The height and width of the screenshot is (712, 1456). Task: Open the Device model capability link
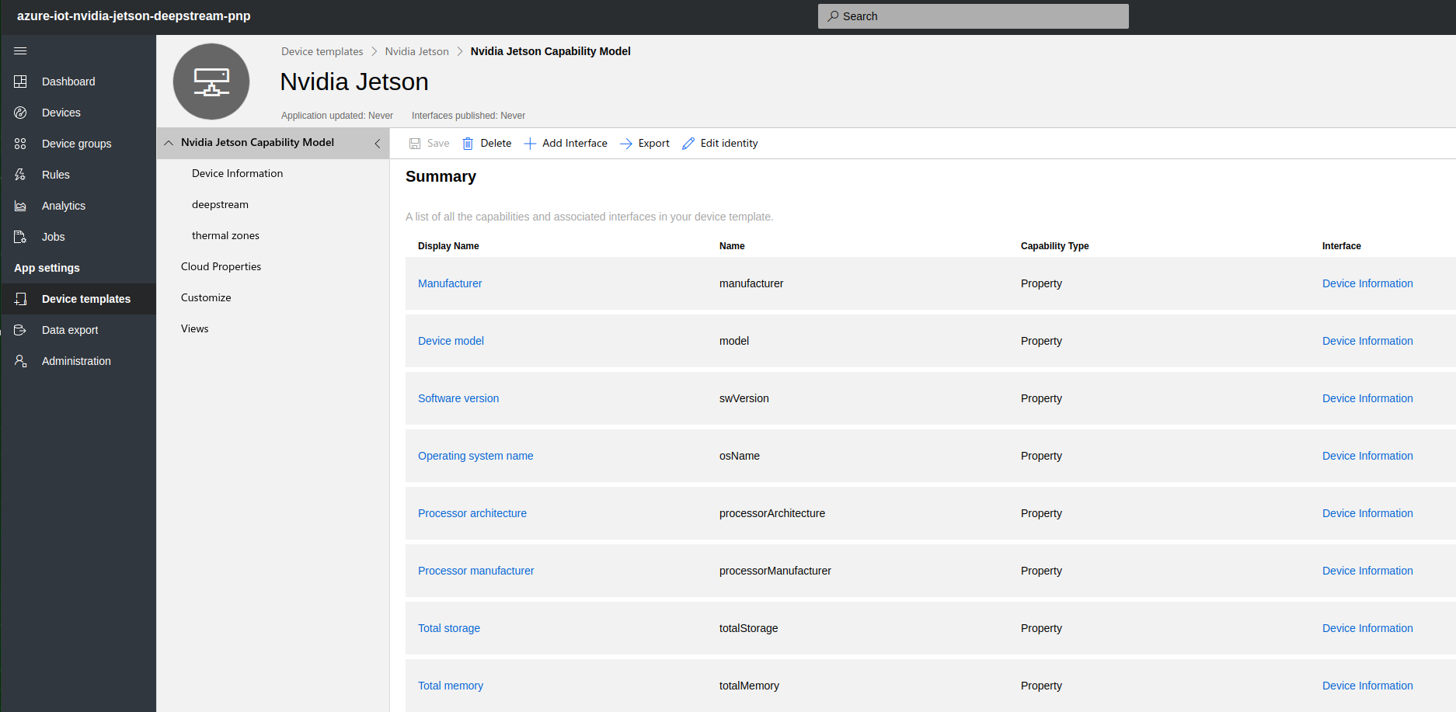(451, 341)
